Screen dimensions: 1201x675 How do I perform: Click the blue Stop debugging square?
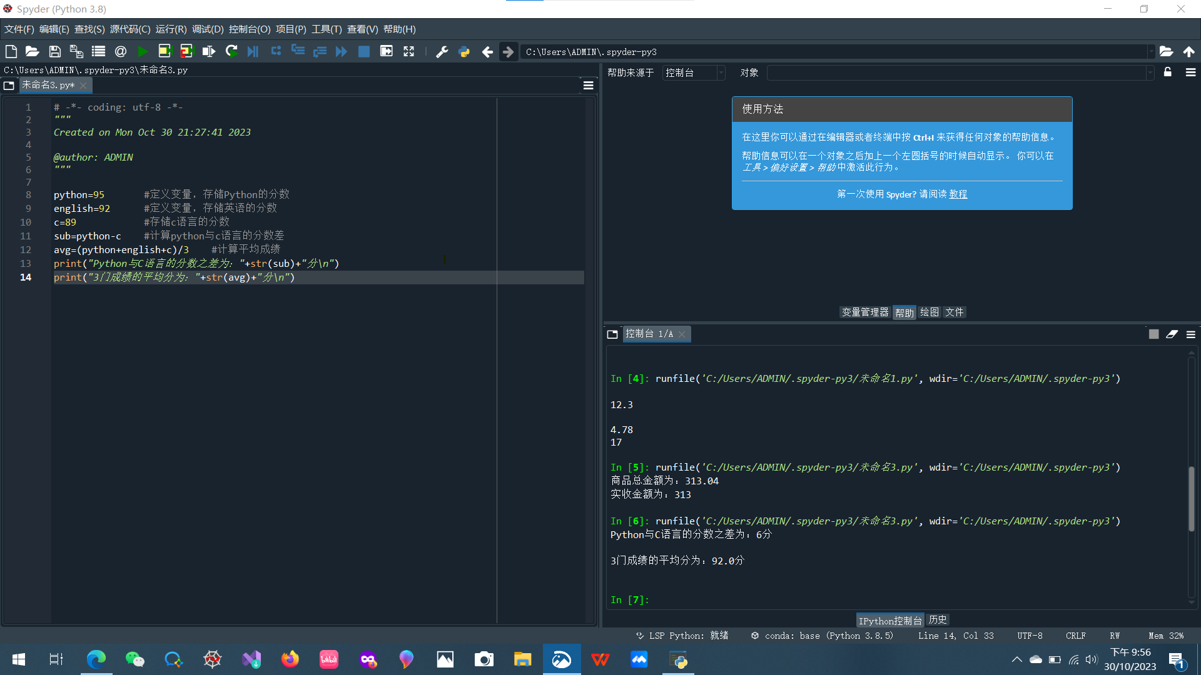[x=363, y=52]
